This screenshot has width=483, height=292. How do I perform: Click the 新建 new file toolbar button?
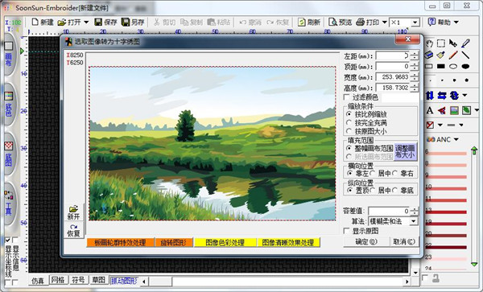[x=43, y=23]
